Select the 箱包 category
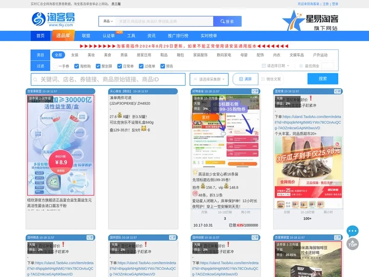The width and height of the screenshot is (369, 277). click(x=180, y=55)
